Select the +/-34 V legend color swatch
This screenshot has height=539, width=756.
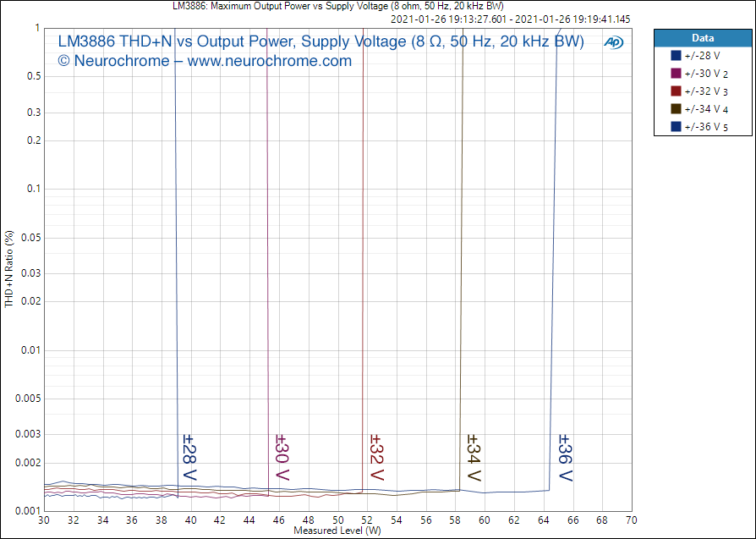676,108
